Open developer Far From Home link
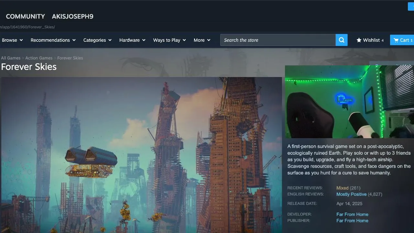 (352, 214)
